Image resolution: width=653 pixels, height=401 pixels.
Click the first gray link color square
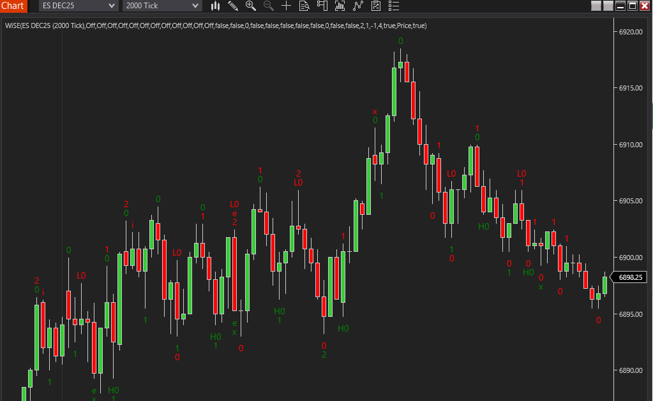pos(596,6)
